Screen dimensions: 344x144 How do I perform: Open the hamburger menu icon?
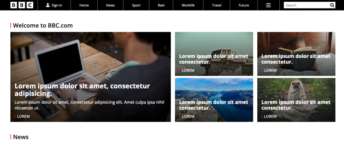(x=268, y=5)
